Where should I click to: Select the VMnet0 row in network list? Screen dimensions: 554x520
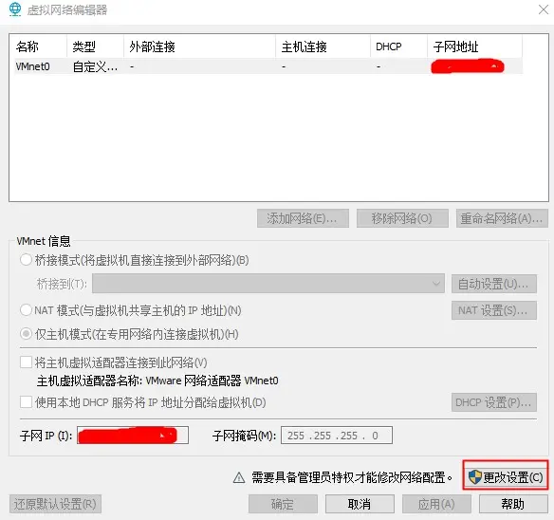268,66
